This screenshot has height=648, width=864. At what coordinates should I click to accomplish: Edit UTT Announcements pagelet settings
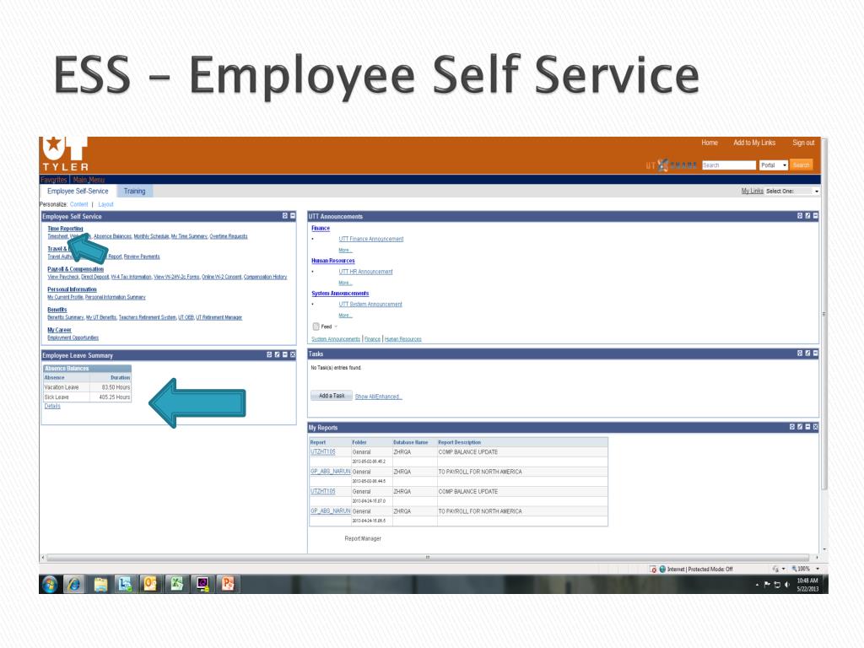(x=807, y=216)
